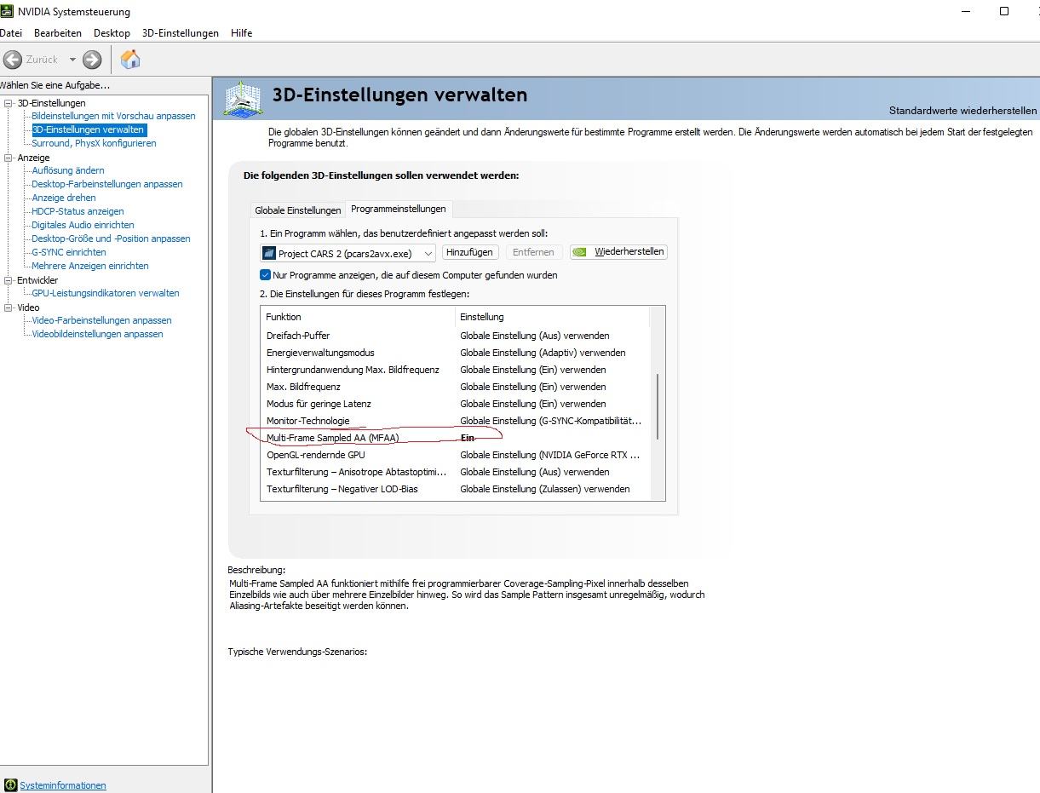Click the Home icon in toolbar

130,59
